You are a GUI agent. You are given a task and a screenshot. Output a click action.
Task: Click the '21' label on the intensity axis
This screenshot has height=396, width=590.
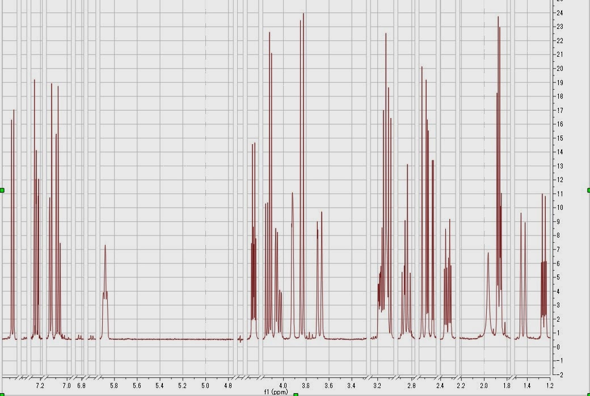[x=560, y=55]
